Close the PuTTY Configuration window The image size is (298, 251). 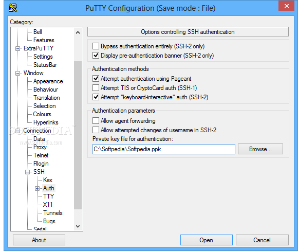click(x=286, y=6)
